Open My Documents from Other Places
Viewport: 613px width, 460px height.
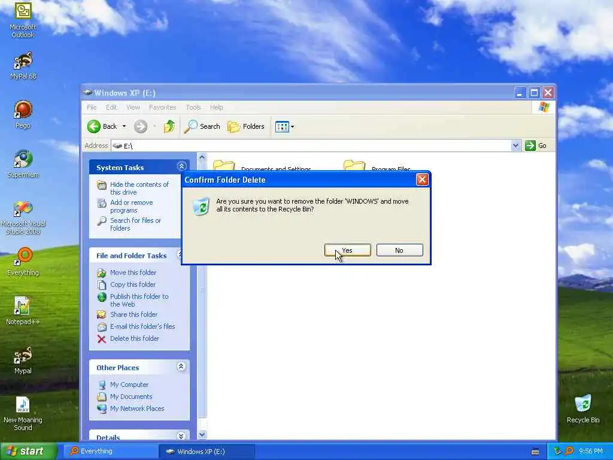(x=131, y=397)
